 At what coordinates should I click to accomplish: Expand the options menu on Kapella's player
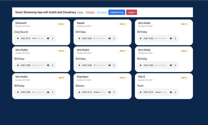tap(114, 38)
